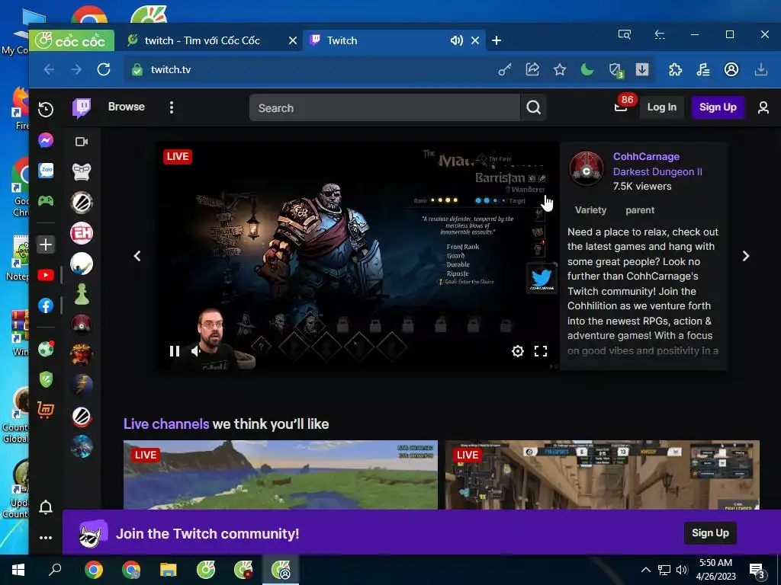
Task: Open Twitch more options three-dot menu
Action: 172,107
